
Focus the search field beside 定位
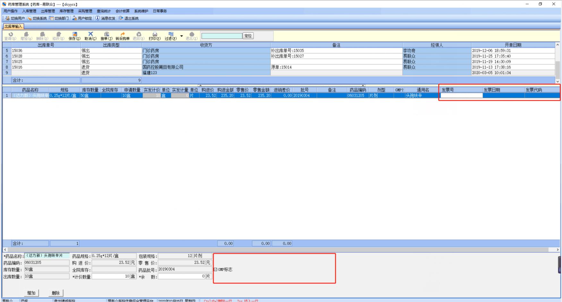(222, 36)
